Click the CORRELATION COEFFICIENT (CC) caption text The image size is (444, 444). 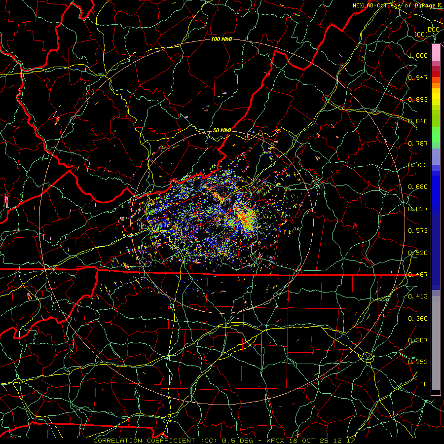155,441
